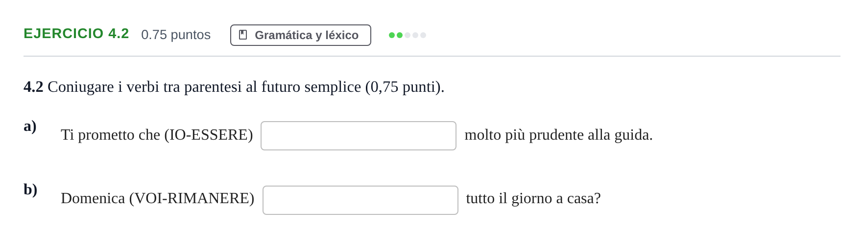Image resolution: width=864 pixels, height=252 pixels.
Task: Select the a) item label
Action: click(30, 126)
